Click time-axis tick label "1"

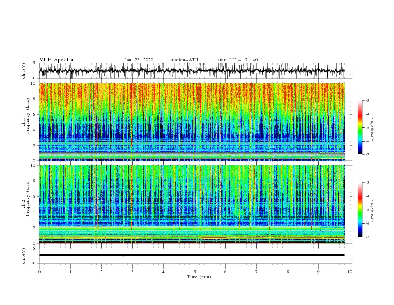click(x=70, y=272)
